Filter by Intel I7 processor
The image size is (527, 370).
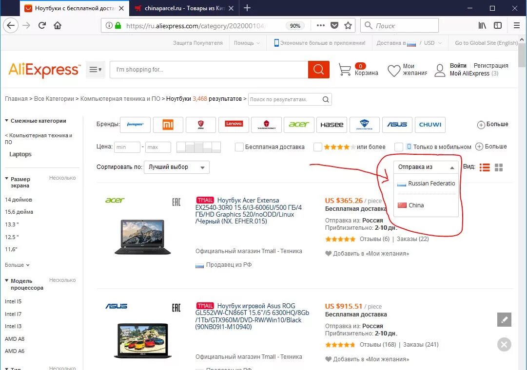[13, 314]
